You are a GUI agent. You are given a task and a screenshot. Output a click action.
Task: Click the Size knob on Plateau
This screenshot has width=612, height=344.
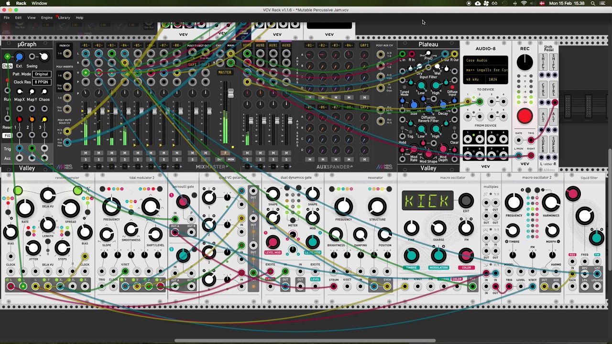pos(414,105)
